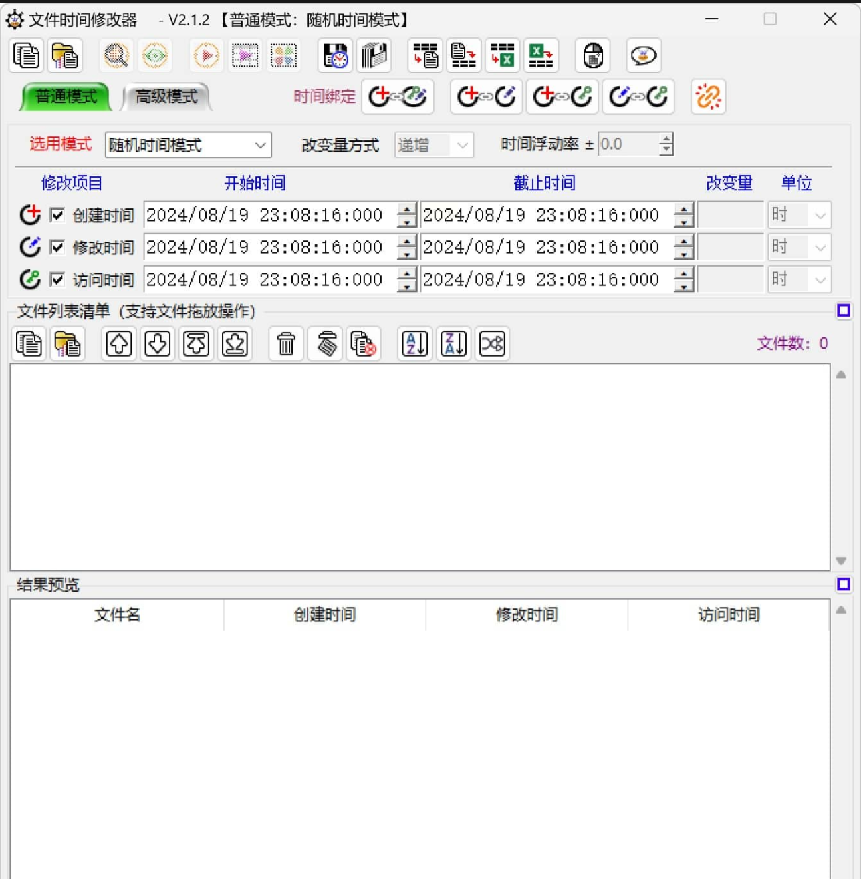This screenshot has height=879, width=861.
Task: Click the save with clock icon
Action: click(335, 56)
